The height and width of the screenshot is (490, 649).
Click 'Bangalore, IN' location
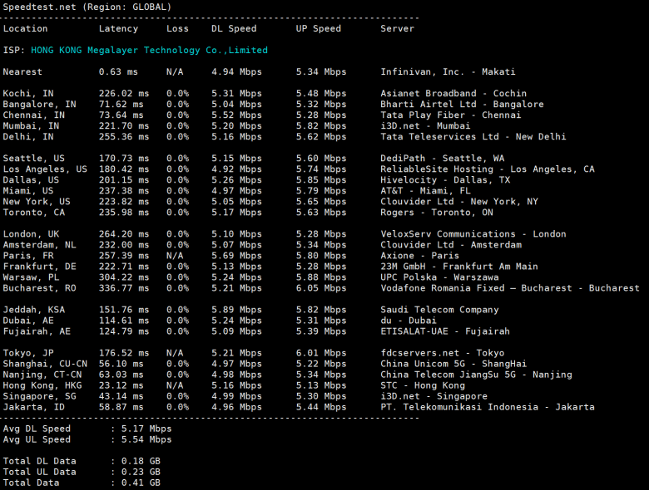coord(39,104)
